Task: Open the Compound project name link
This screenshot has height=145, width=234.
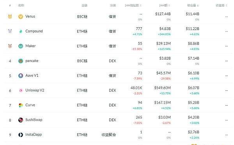Action: [x=34, y=31]
